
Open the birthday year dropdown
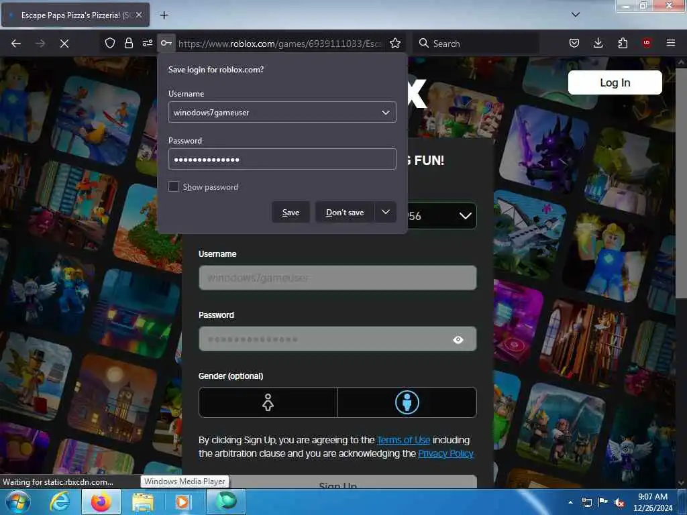tap(443, 216)
